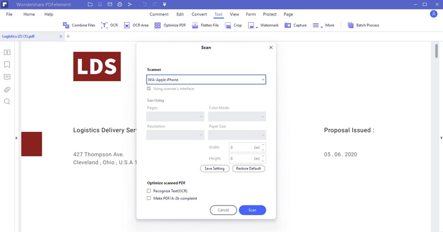Click the Save Setting button

[x=215, y=168]
